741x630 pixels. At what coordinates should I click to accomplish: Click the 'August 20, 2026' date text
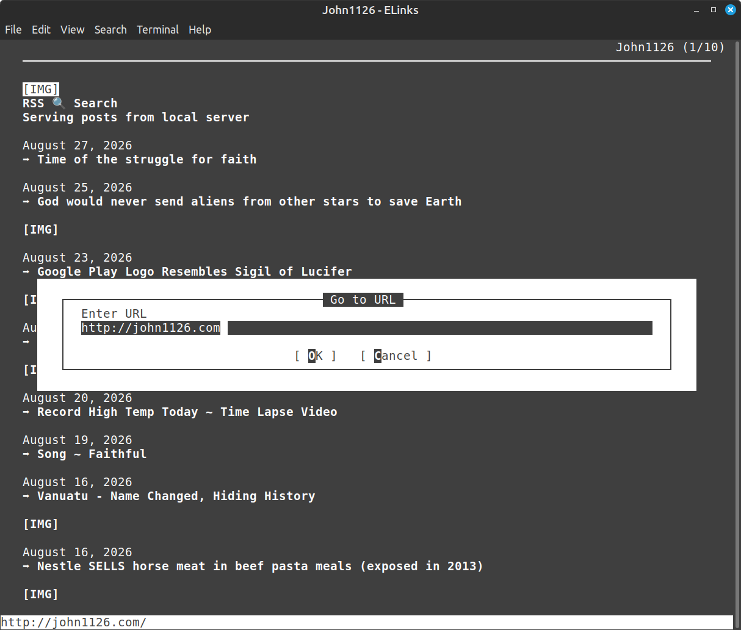78,398
